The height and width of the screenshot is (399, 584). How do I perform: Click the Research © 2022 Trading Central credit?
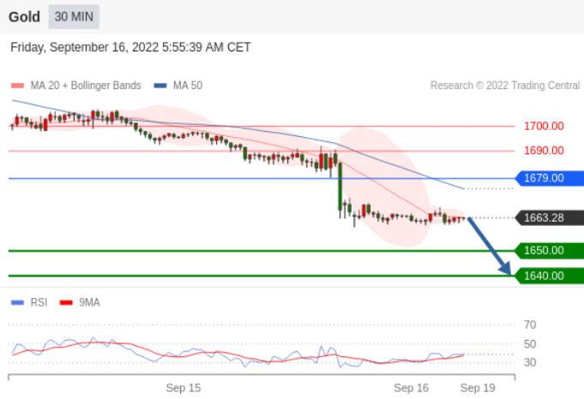coord(505,86)
